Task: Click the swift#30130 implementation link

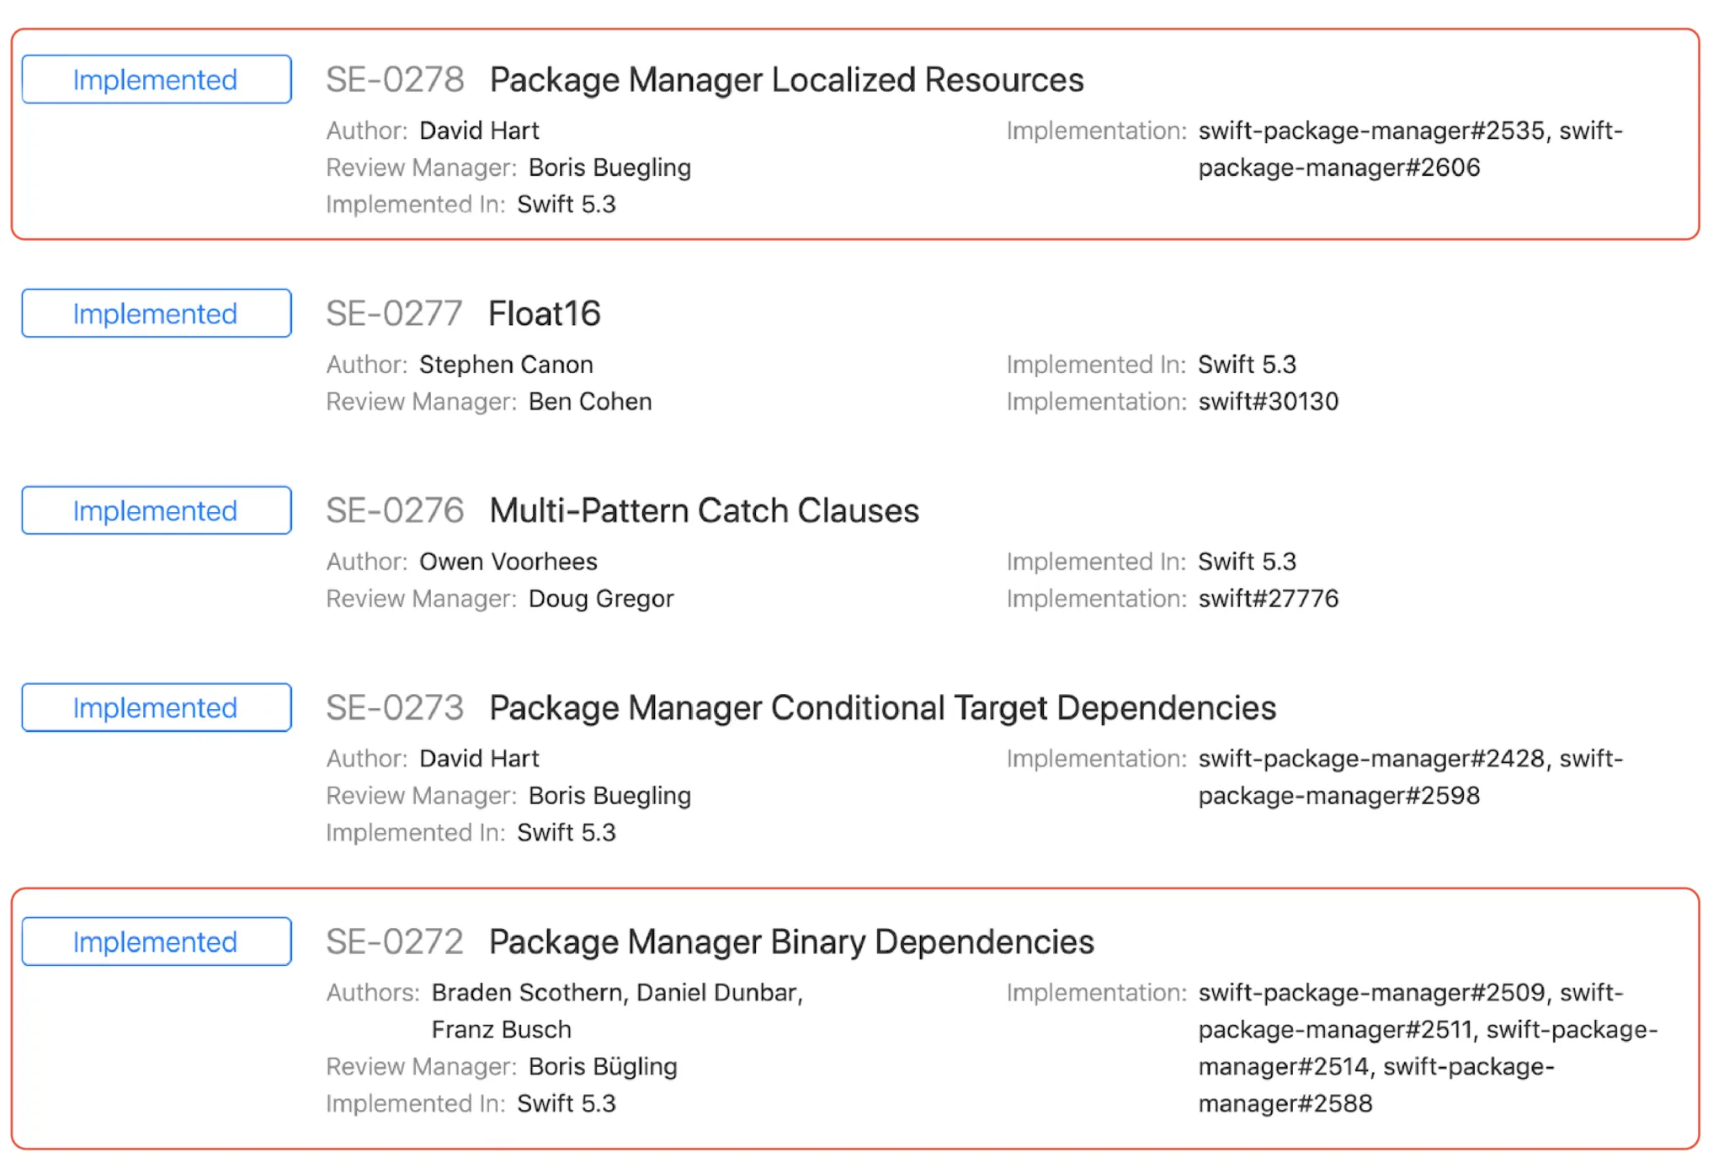Action: click(1269, 402)
